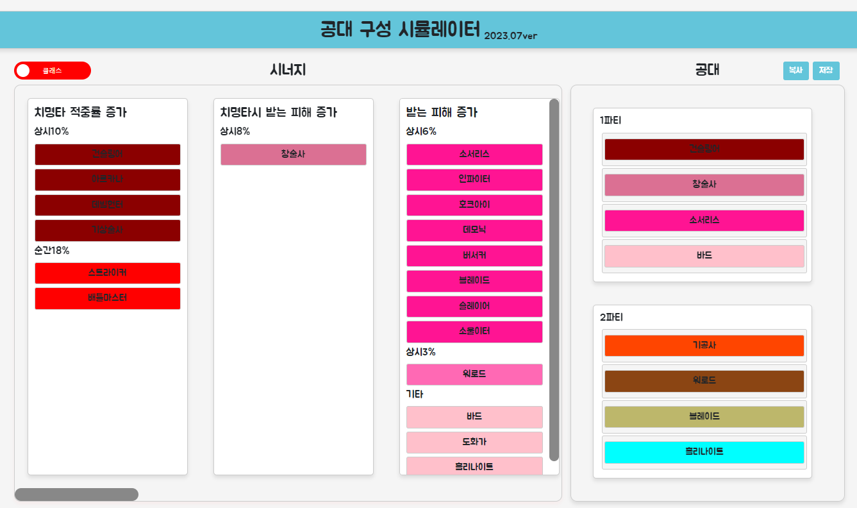
Task: Click the 건슬링어 slot in 1파티
Action: (704, 149)
